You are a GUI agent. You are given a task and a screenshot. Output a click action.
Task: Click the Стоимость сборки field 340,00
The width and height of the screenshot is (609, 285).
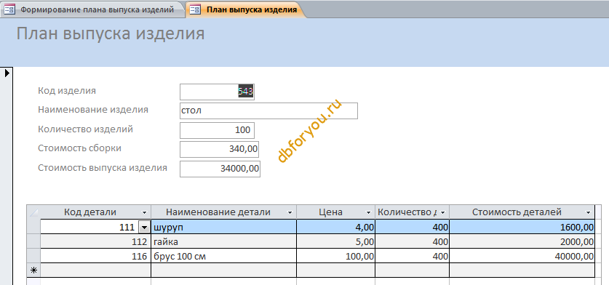click(220, 149)
